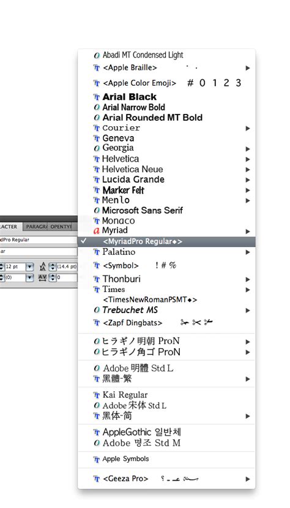
Task: Expand the 黑體-繁 submenu arrow
Action: click(x=248, y=379)
